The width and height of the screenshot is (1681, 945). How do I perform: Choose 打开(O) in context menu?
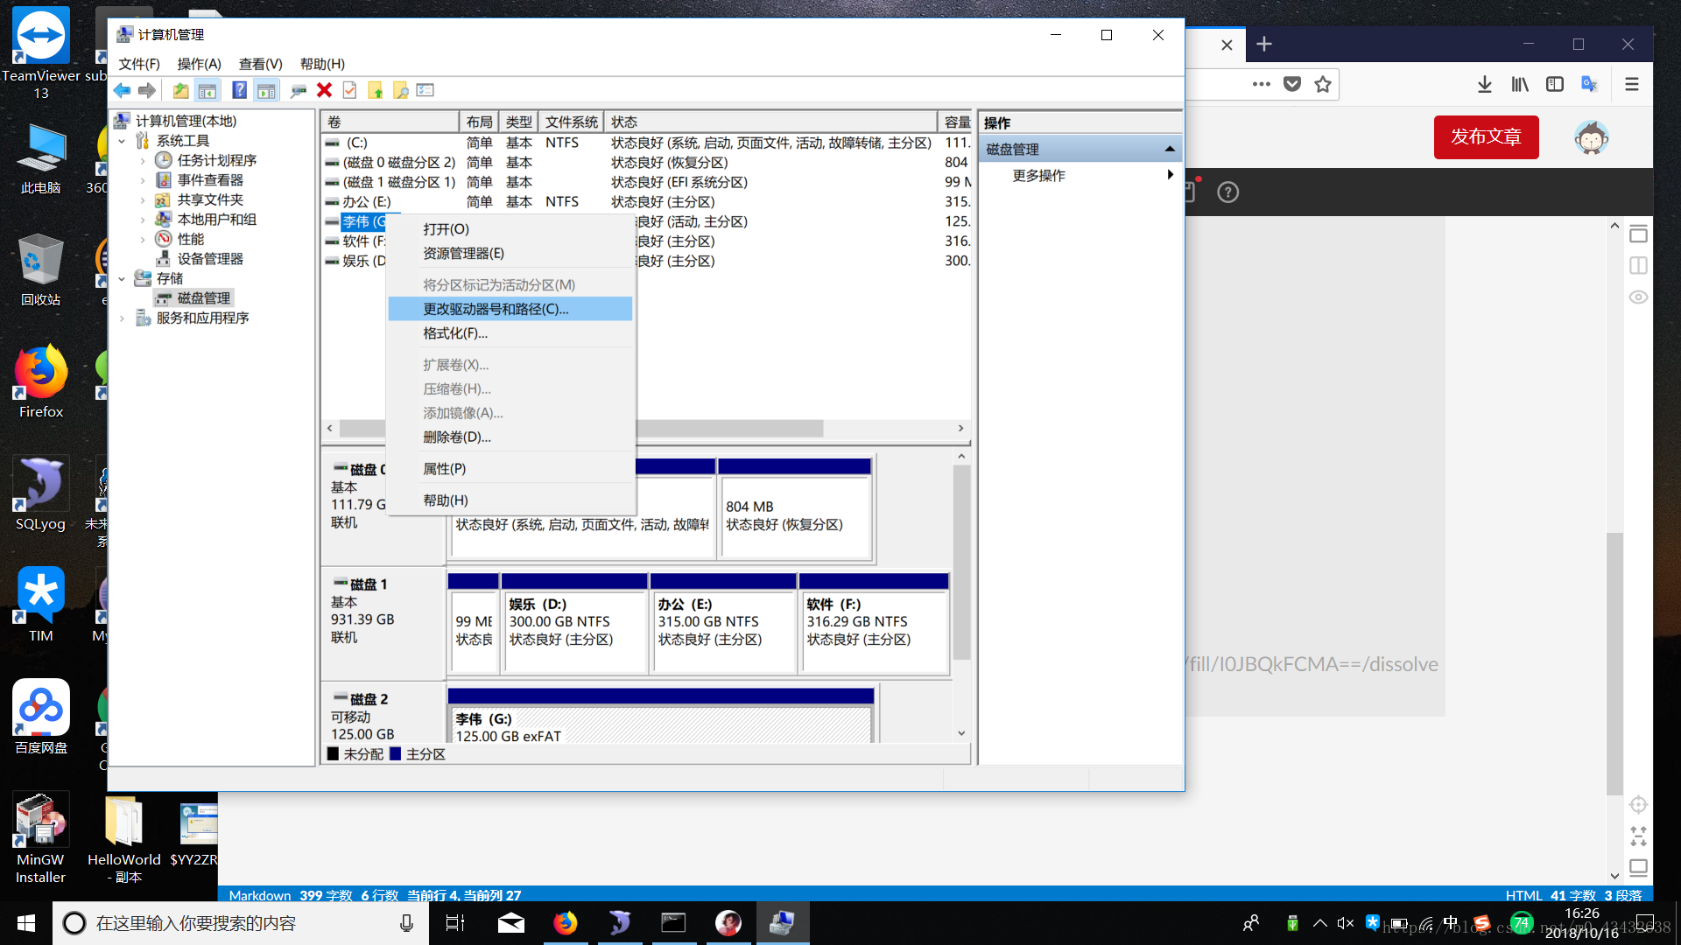point(510,229)
